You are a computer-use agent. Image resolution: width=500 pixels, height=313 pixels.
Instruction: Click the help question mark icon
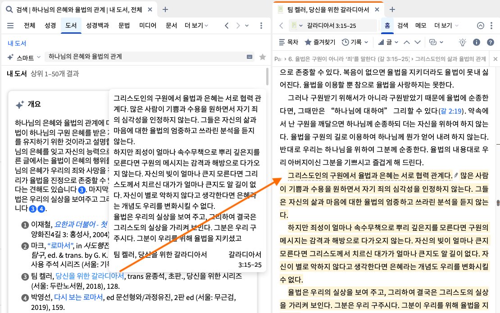click(491, 42)
